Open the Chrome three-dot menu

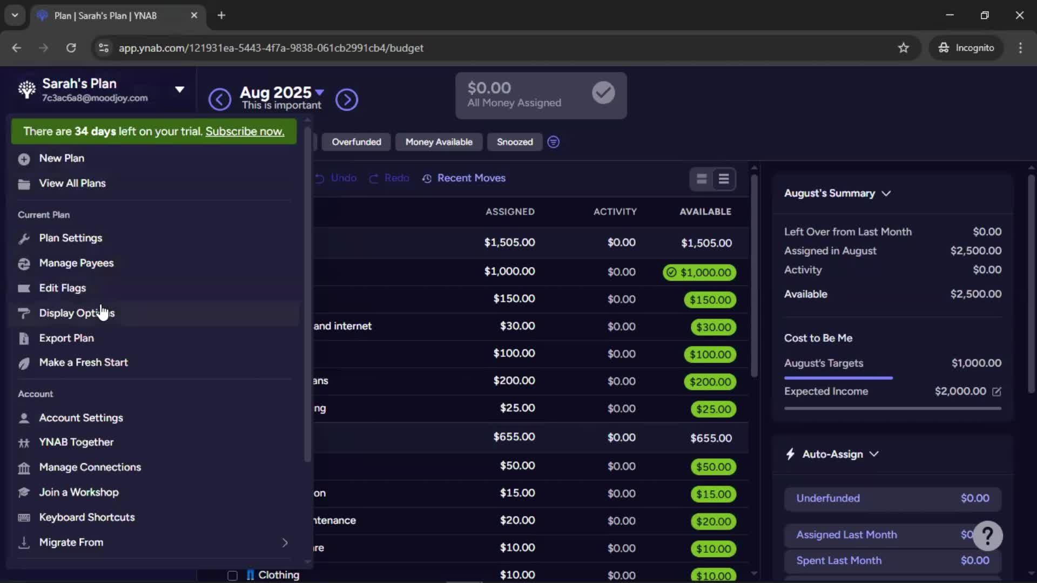1020,48
